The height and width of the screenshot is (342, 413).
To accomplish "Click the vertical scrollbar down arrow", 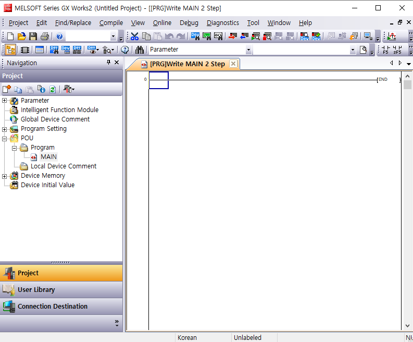I will coord(407,326).
